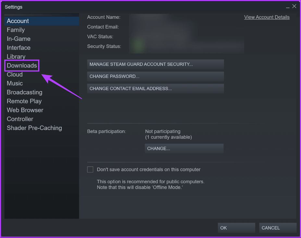This screenshot has width=301, height=238.
Task: Select Family in the settings sidebar
Action: [x=16, y=30]
